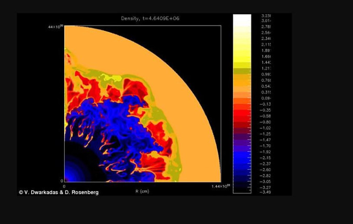Click the x-axis maximum label 1.44×10^22
The width and height of the screenshot is (353, 224).
coord(221,186)
